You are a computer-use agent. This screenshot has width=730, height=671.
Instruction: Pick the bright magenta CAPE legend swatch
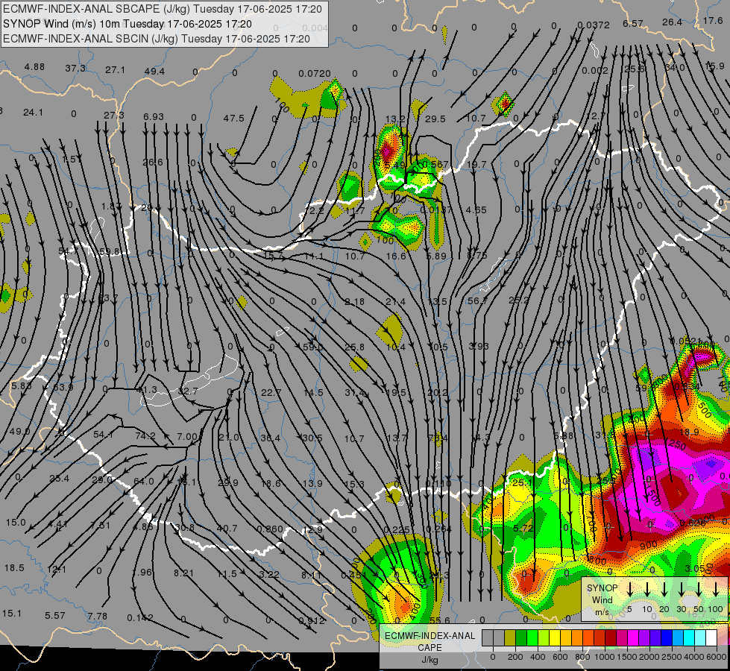[633, 638]
